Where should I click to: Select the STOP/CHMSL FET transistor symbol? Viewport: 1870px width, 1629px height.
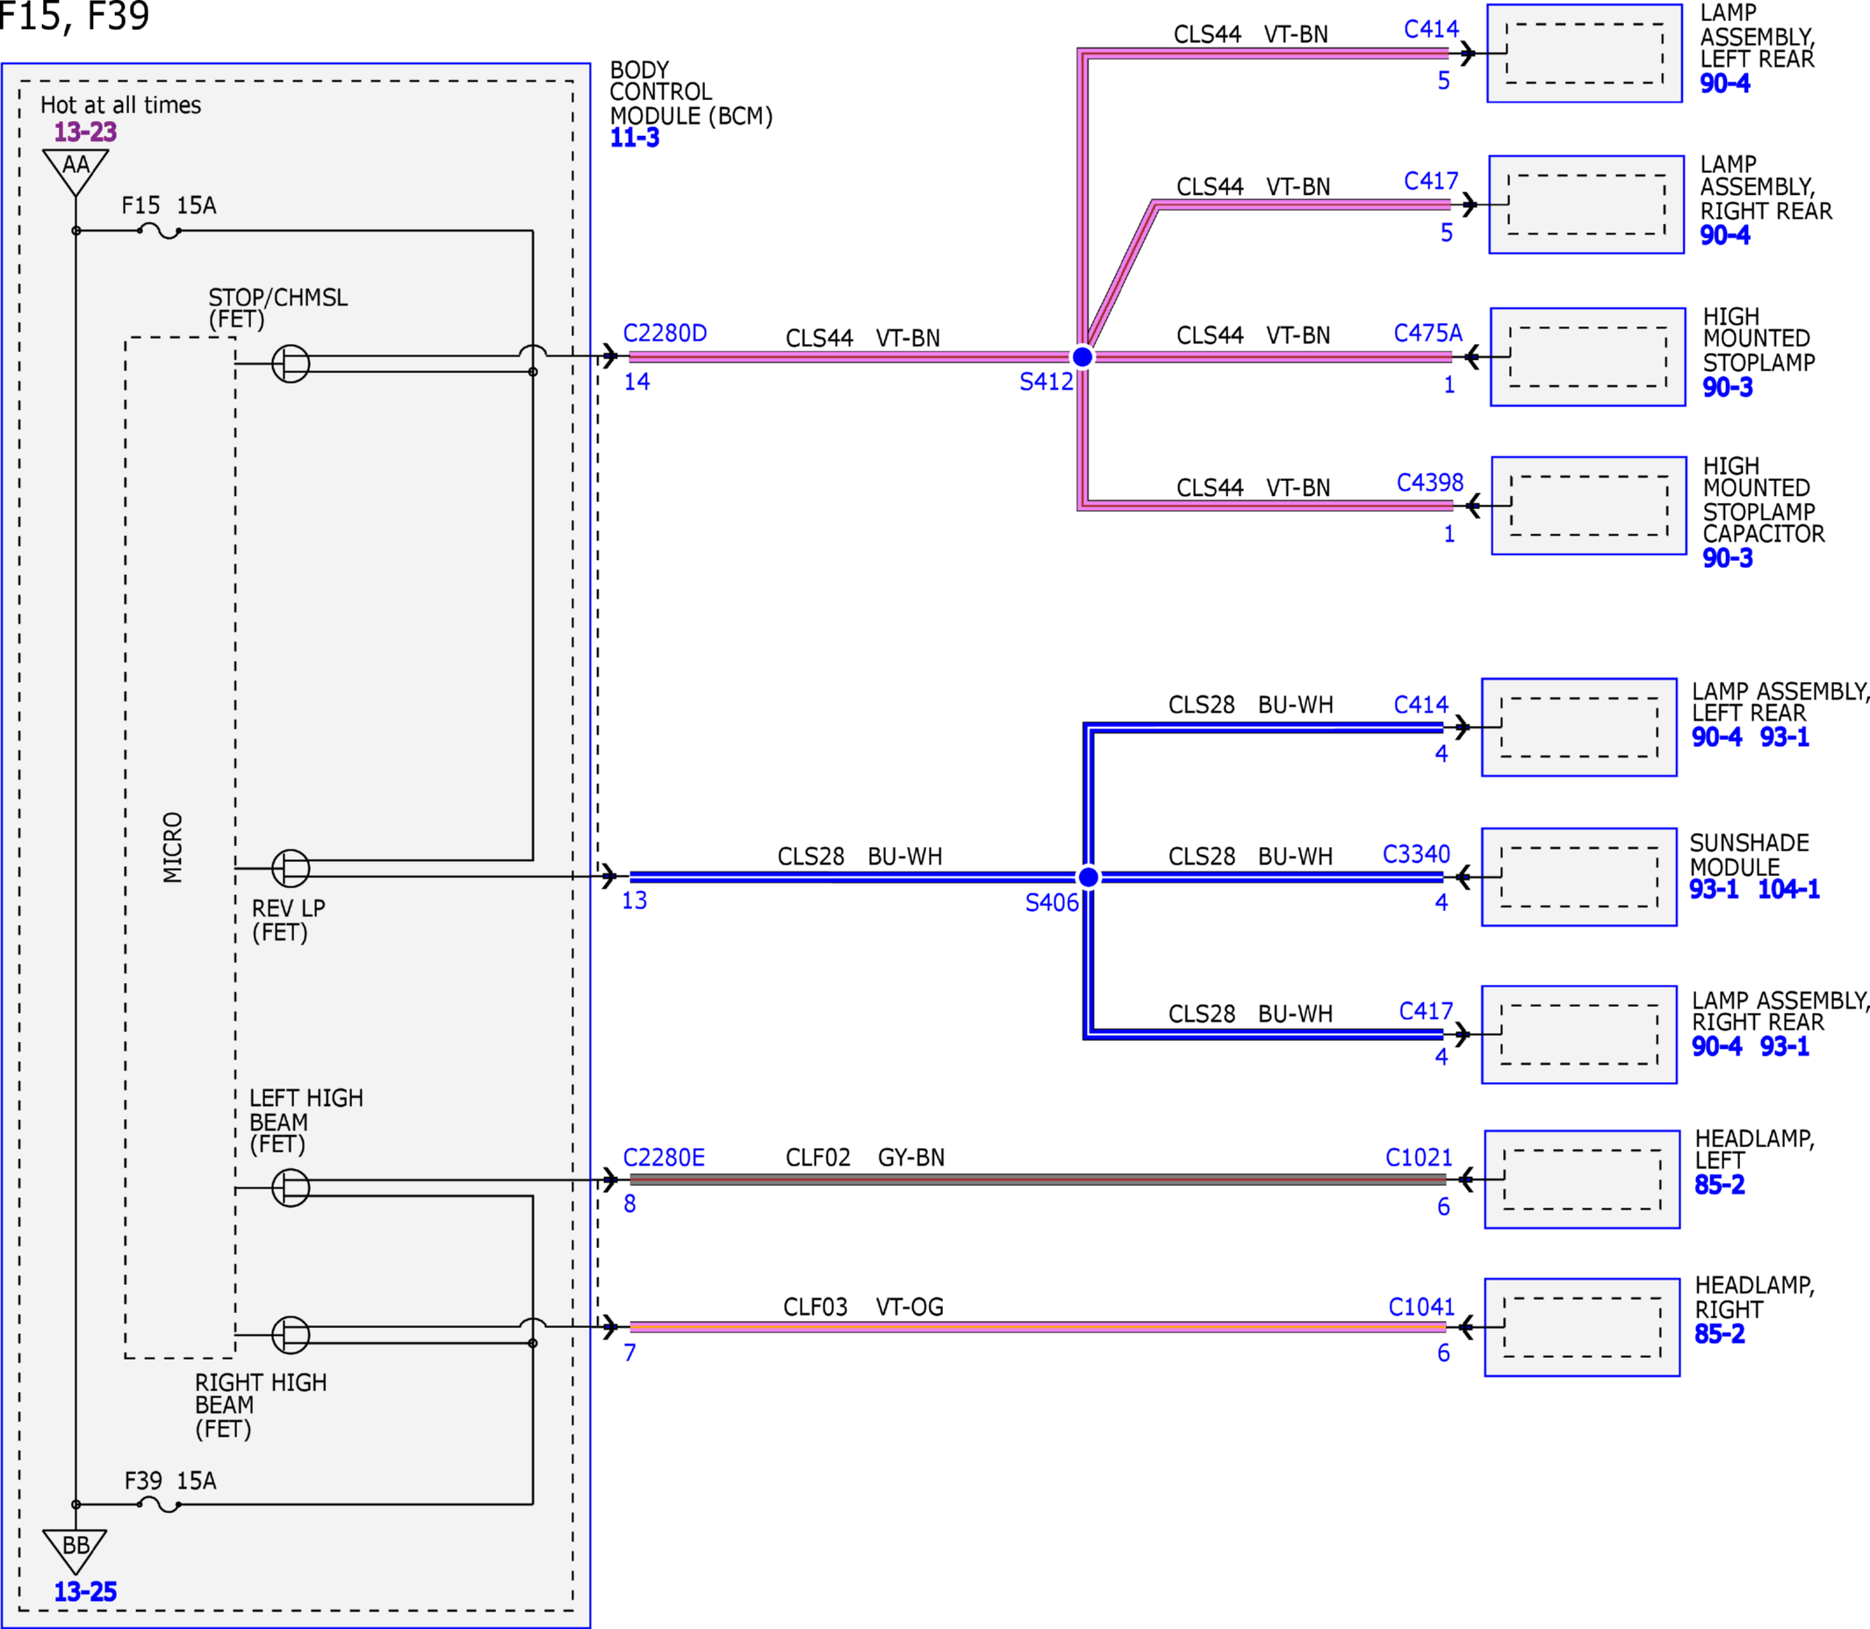(x=291, y=363)
